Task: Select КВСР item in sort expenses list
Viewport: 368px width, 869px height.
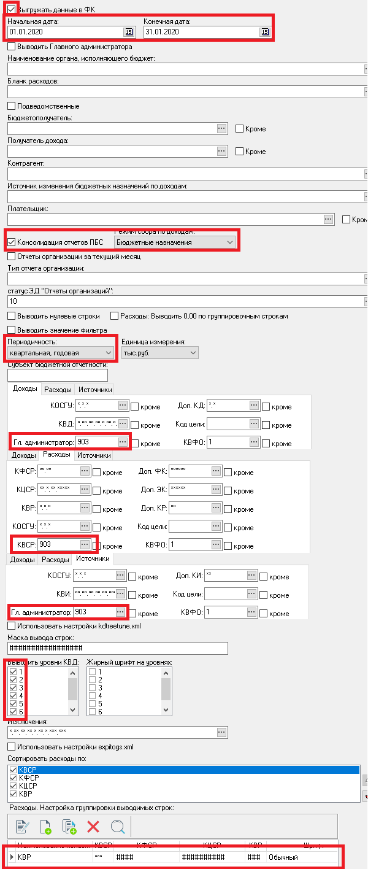Action: [x=183, y=770]
